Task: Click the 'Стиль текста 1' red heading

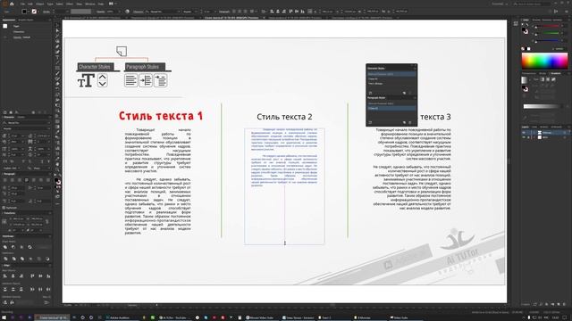Action: pyautogui.click(x=161, y=116)
